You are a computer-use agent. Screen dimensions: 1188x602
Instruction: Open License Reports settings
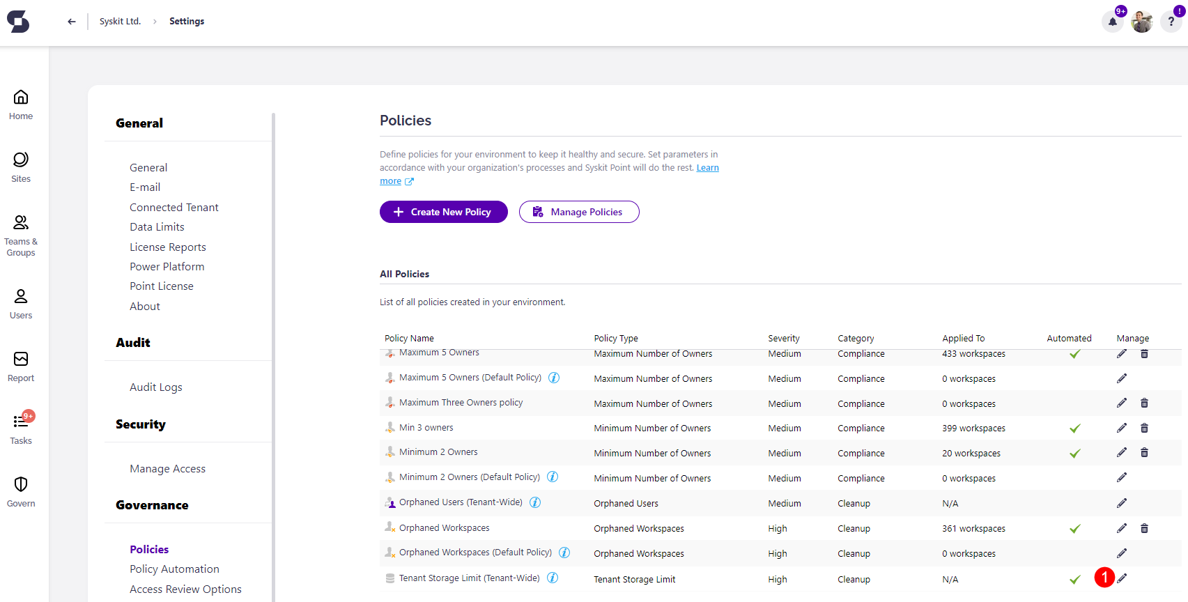(168, 247)
